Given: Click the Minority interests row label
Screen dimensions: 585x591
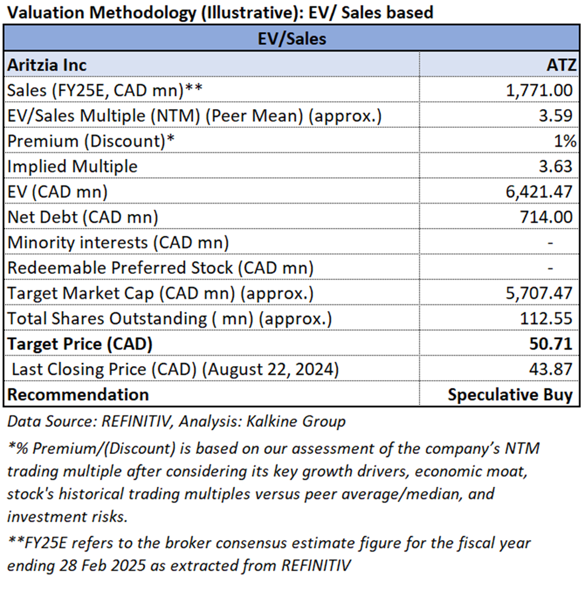Looking at the screenshot, I should coord(118,242).
